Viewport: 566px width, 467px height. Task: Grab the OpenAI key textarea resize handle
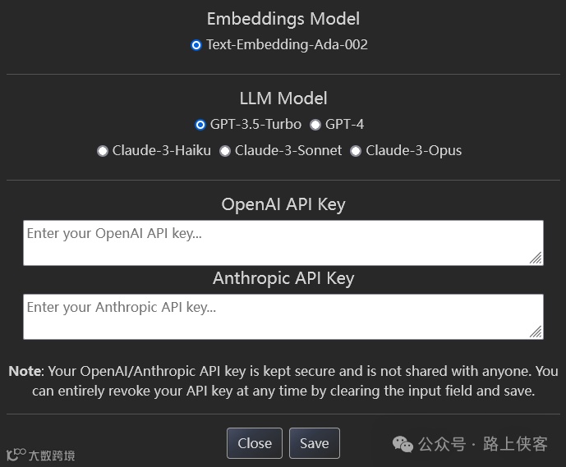[536, 258]
